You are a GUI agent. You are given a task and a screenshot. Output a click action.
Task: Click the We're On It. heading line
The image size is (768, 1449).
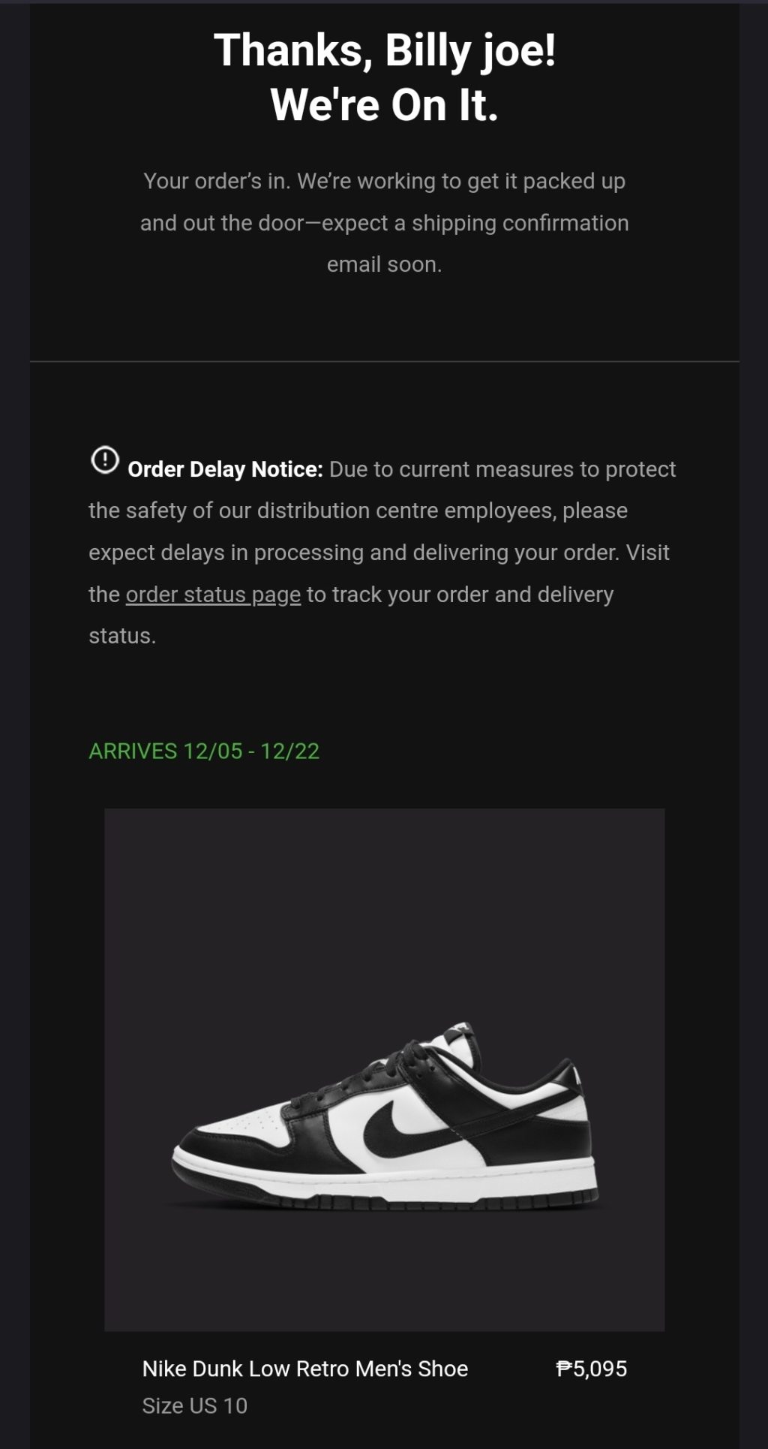coord(384,104)
